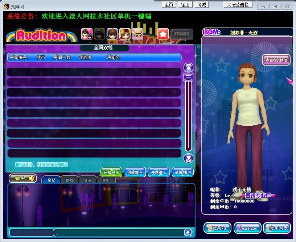The image size is (296, 242).
Task: Open the 玩家列表 player list
Action: pos(277,228)
